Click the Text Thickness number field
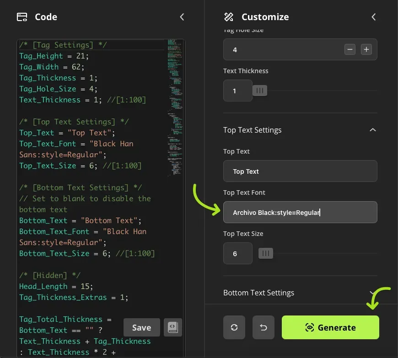The width and height of the screenshot is (398, 358). [x=238, y=91]
